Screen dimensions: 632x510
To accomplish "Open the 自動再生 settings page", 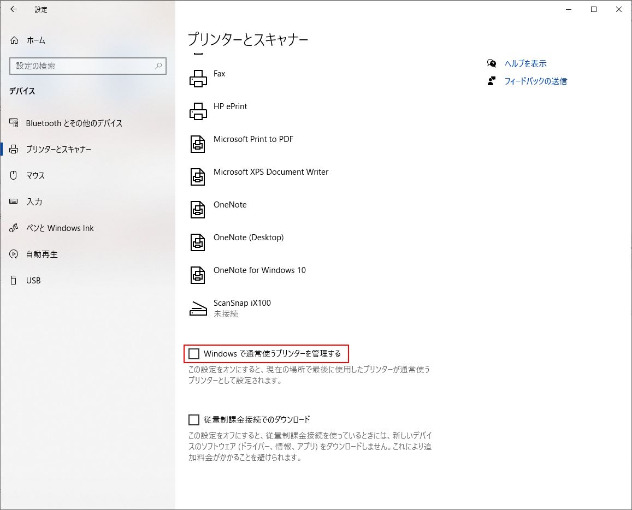I will tap(42, 254).
